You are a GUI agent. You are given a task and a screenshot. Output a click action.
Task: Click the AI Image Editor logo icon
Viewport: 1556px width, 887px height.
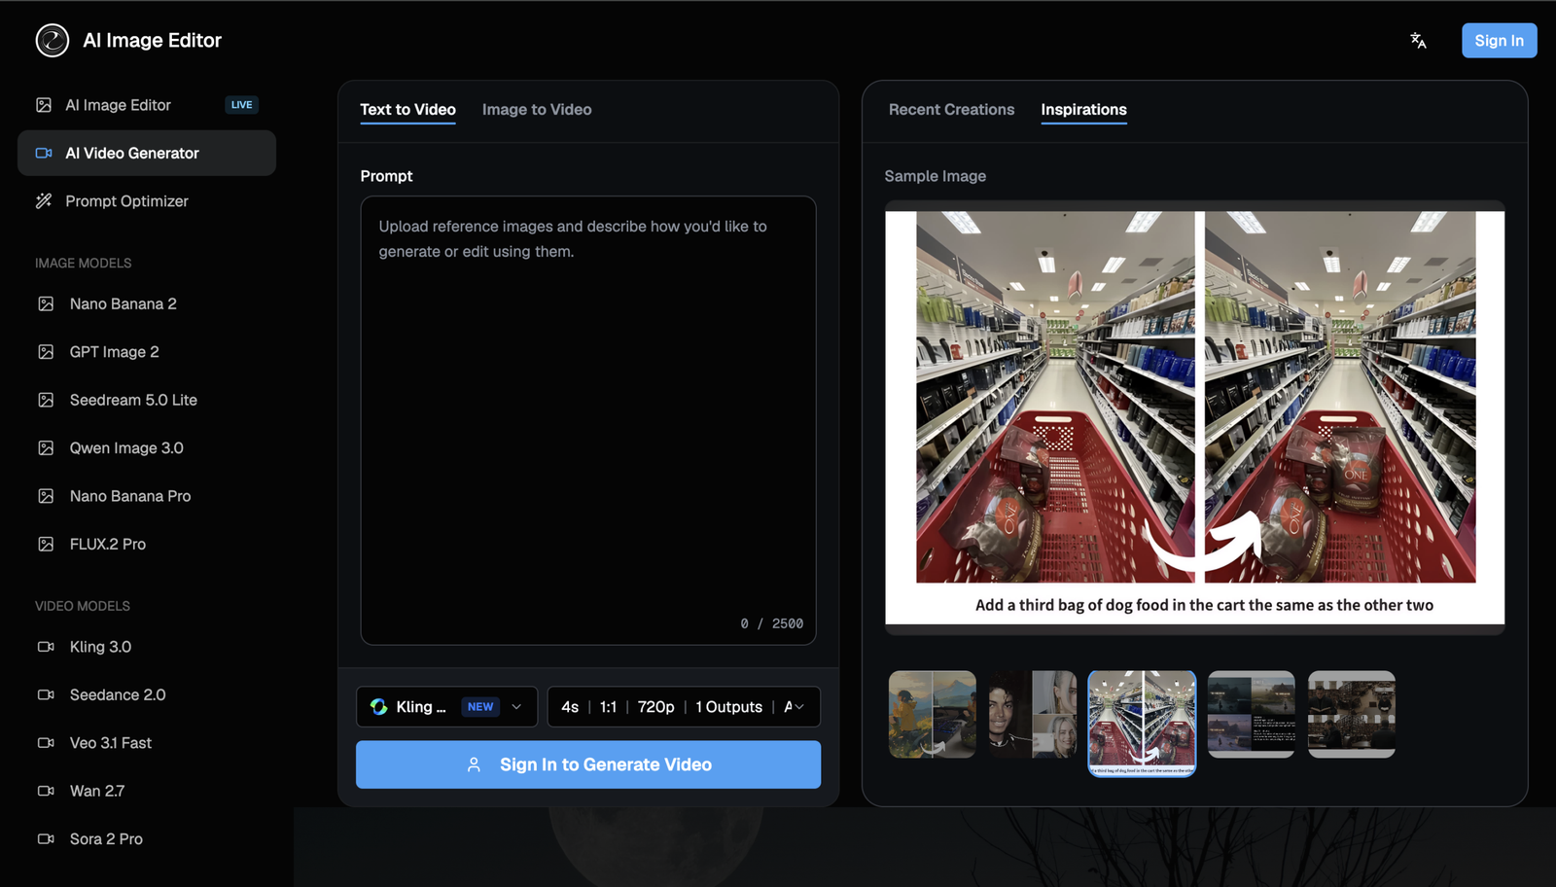point(53,41)
